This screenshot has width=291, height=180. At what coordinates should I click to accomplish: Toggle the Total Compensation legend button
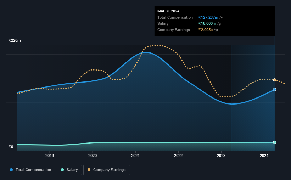click(x=30, y=170)
